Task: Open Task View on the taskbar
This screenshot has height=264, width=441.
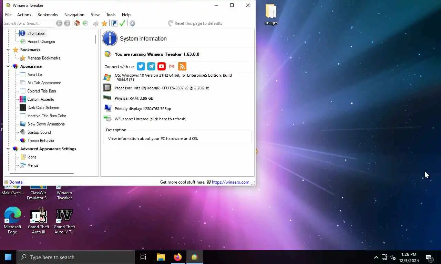Action: (143, 257)
